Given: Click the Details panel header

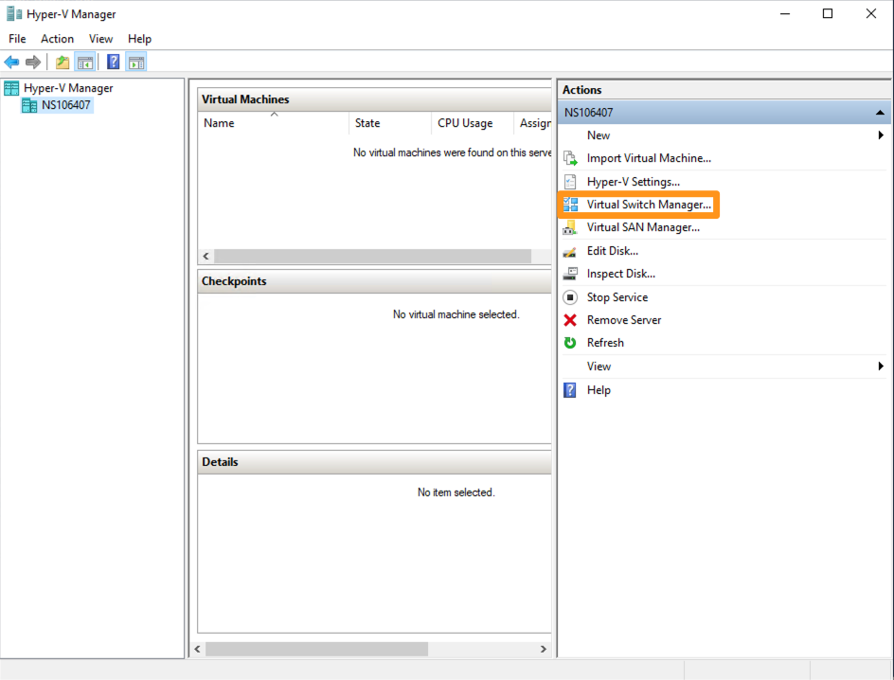Looking at the screenshot, I should tap(375, 462).
